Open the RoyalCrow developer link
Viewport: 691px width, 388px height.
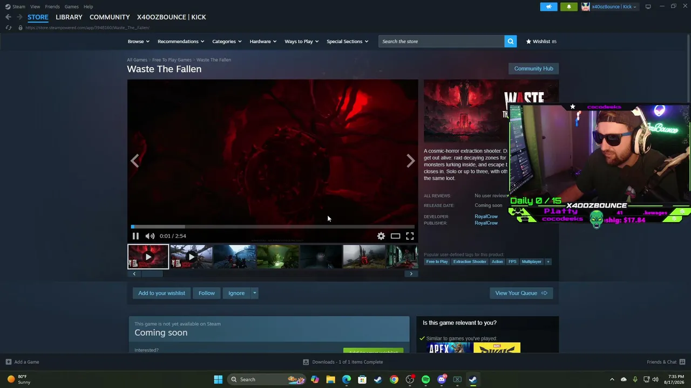[486, 217]
